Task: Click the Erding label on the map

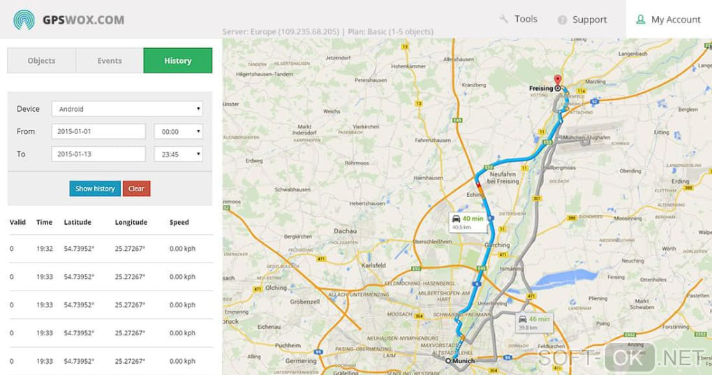Action: 680,181
